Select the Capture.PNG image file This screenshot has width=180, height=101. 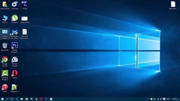pyautogui.click(x=24, y=20)
